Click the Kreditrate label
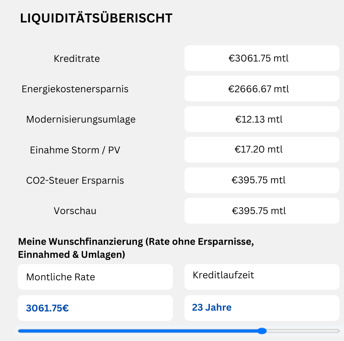This screenshot has height=341, width=344. tap(77, 59)
